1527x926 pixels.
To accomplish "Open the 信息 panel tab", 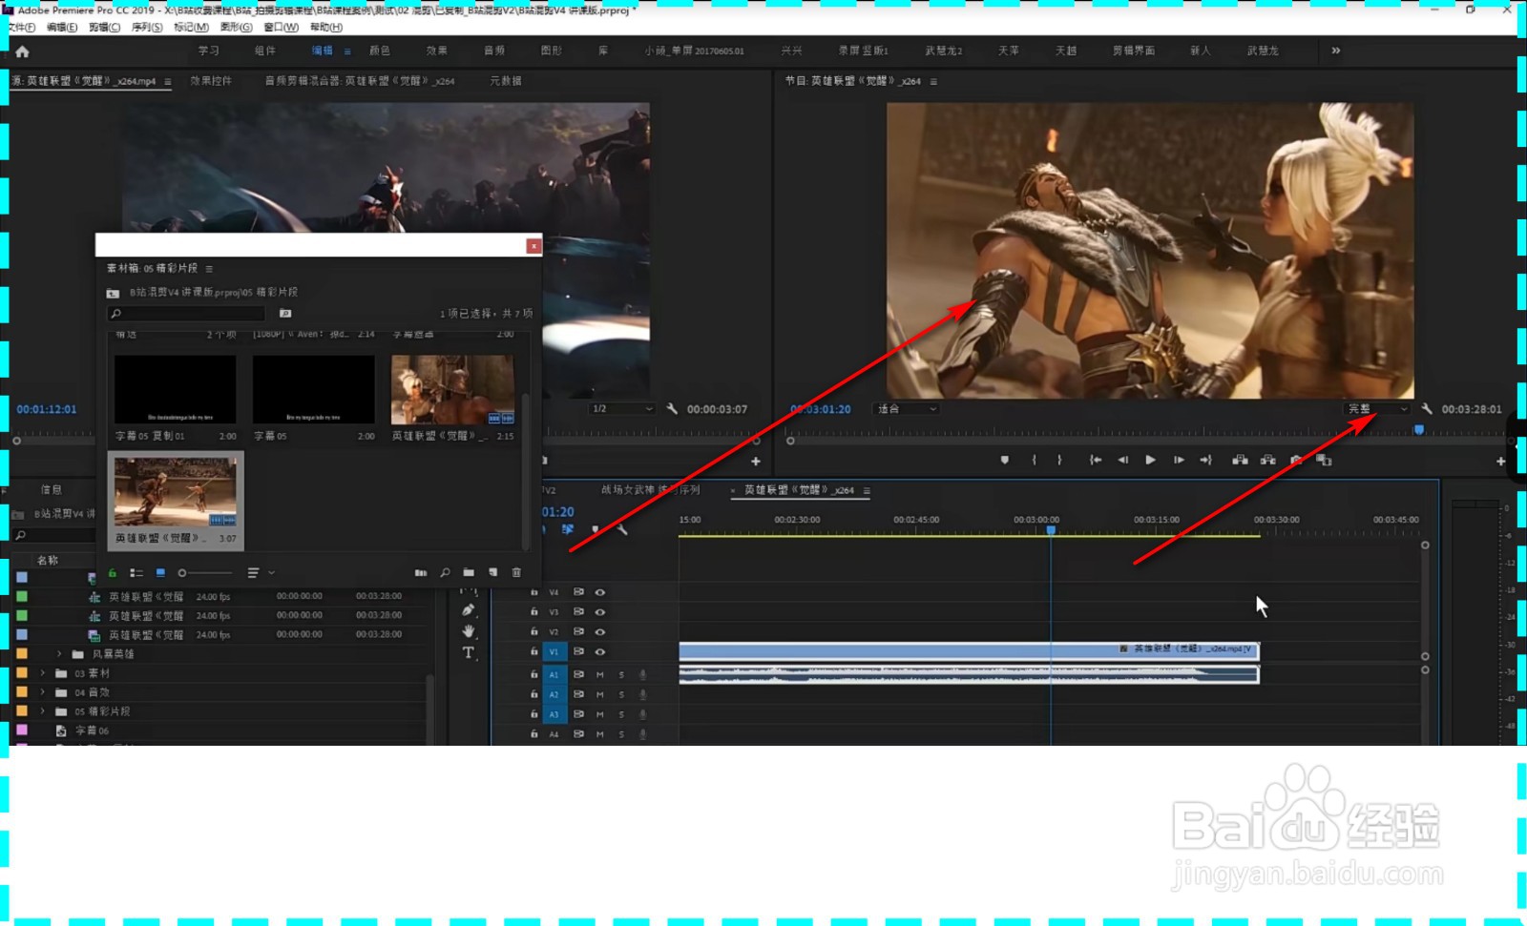I will pos(52,489).
